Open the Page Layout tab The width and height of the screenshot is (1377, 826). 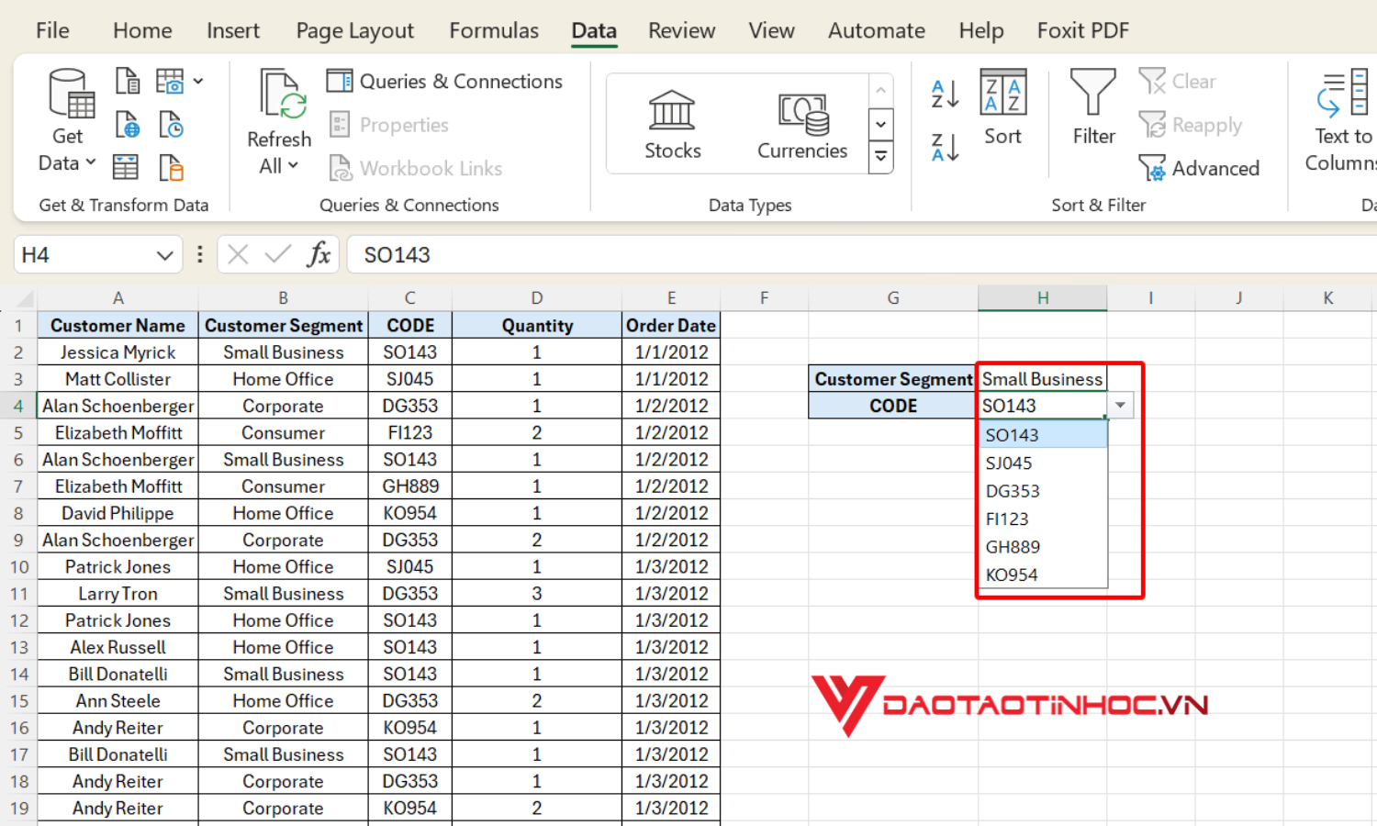pyautogui.click(x=354, y=31)
